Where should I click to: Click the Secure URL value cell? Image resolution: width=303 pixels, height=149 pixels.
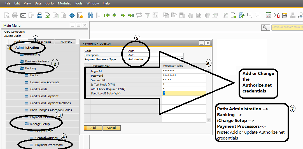pyautogui.click(x=184, y=80)
